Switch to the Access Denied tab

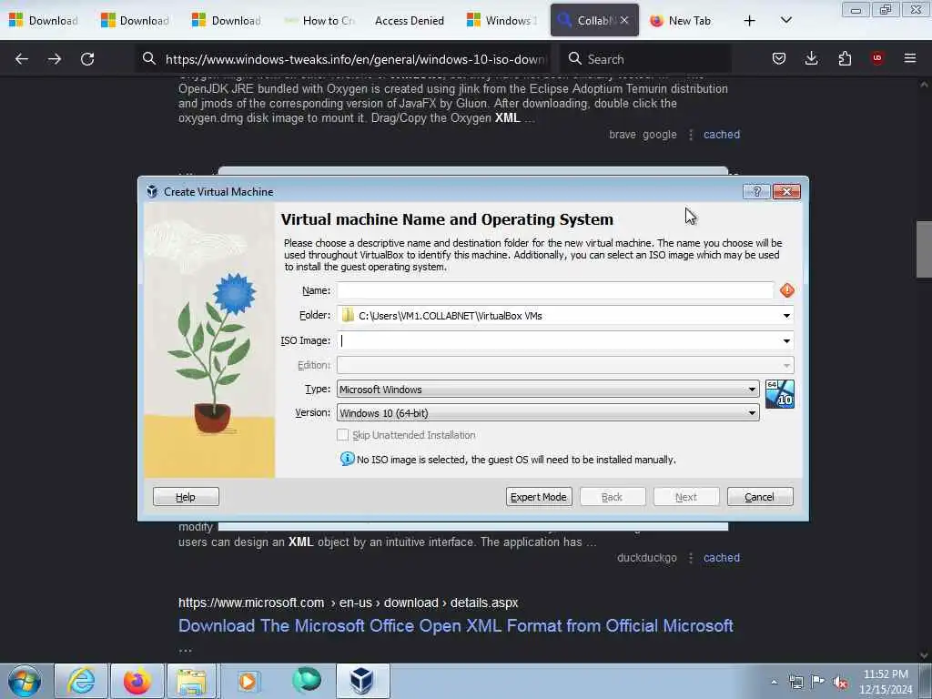tap(409, 21)
